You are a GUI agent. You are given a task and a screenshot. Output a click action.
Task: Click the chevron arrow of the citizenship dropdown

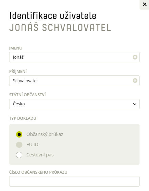pos(135,104)
